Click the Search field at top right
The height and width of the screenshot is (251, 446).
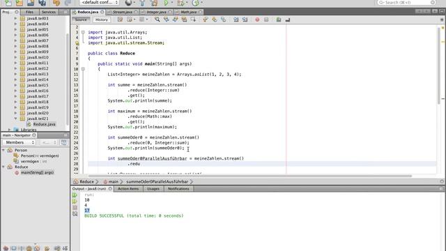click(406, 3)
